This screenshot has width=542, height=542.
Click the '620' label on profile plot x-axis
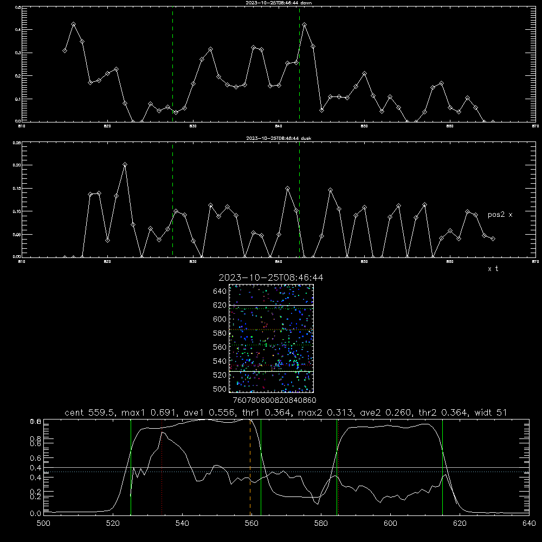460,524
